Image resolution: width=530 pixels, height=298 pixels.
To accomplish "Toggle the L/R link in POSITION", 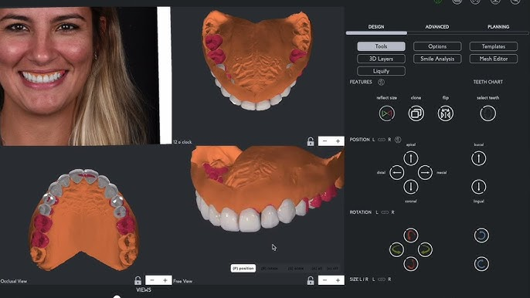I will click(382, 140).
